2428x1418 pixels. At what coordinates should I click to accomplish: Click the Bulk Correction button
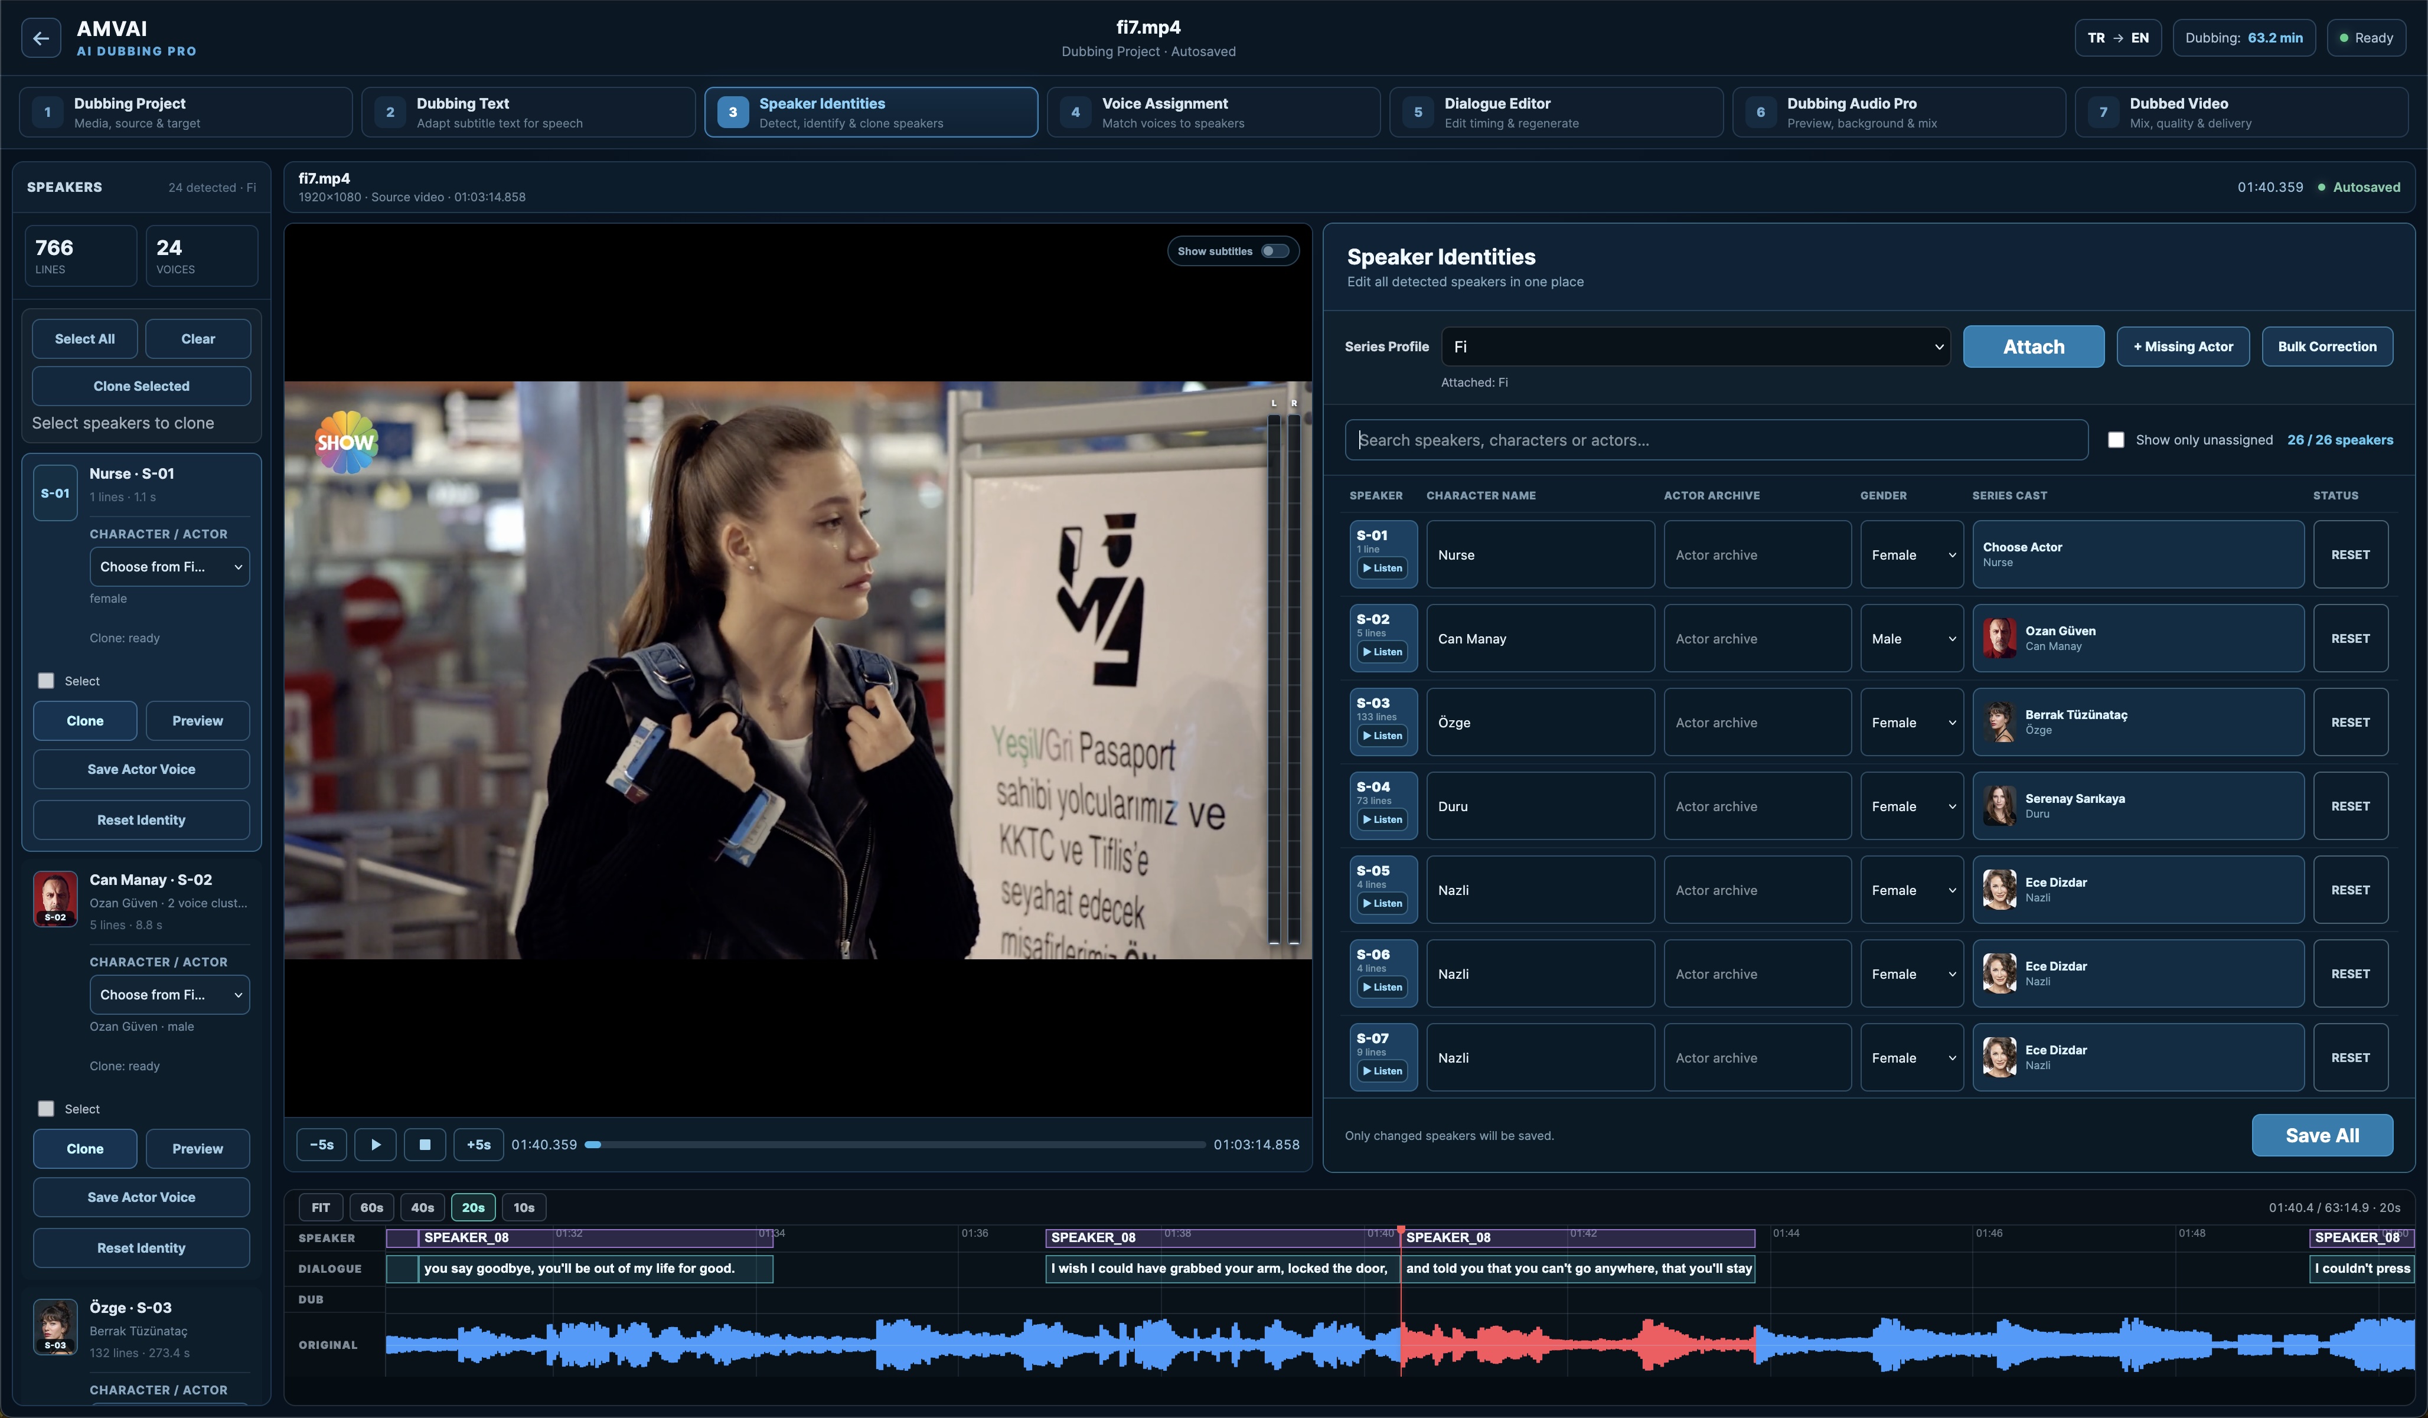(2327, 347)
